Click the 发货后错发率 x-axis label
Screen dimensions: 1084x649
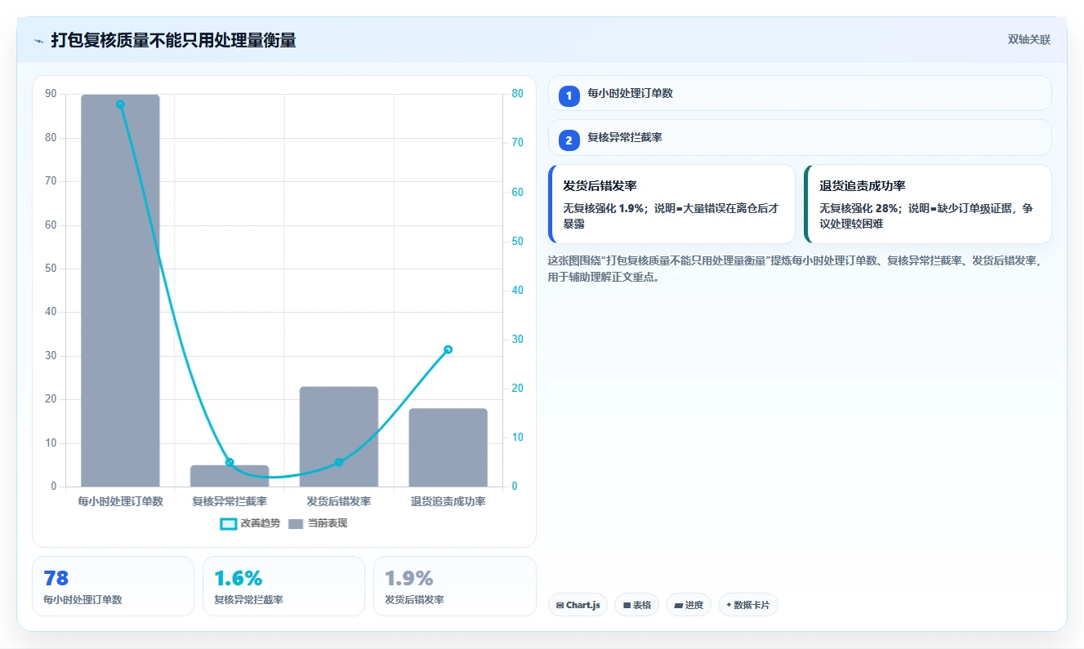coord(339,501)
